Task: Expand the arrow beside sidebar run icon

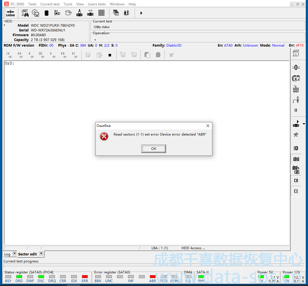Action: tap(304, 124)
